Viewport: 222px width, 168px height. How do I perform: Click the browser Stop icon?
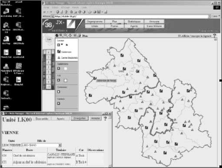pyautogui.click(x=57, y=12)
